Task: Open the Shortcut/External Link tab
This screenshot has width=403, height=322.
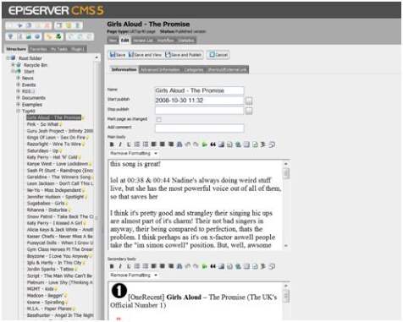Action: [228, 69]
